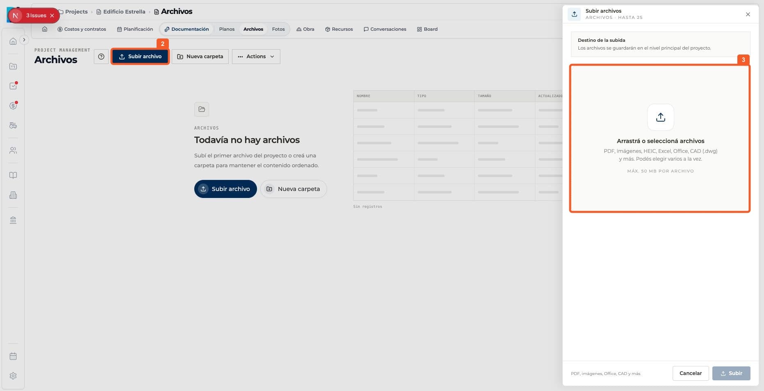Viewport: 764px width, 391px height.
Task: Go to Projects in the breadcrumb
Action: click(73, 11)
